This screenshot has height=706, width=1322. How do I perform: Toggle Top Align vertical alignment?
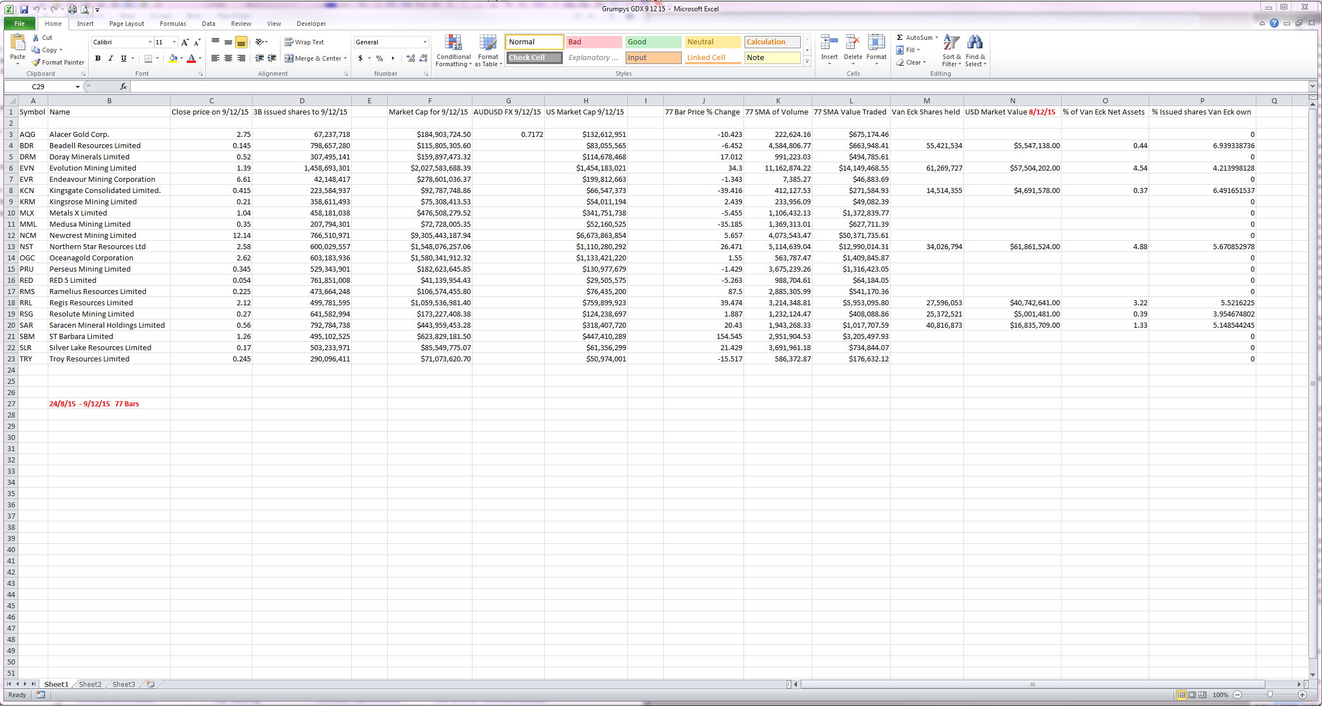click(x=215, y=42)
